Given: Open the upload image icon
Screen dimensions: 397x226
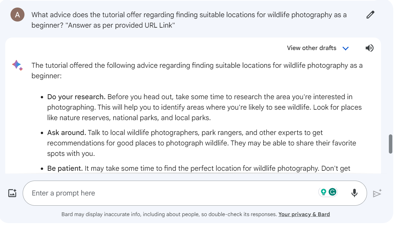Looking at the screenshot, I should [12, 193].
